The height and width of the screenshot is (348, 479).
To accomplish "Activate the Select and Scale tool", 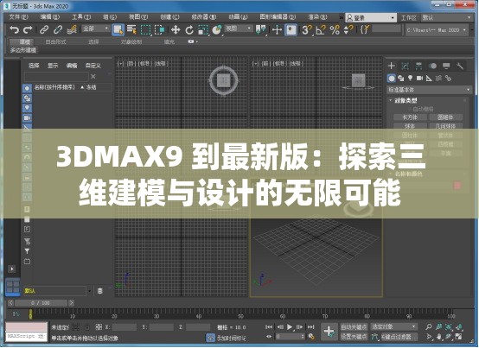I will 203,29.
